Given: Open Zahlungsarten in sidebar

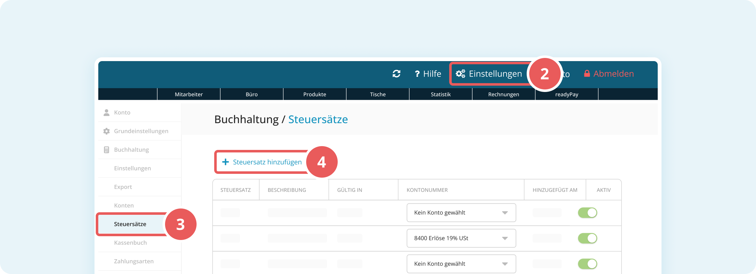Looking at the screenshot, I should coord(140,261).
